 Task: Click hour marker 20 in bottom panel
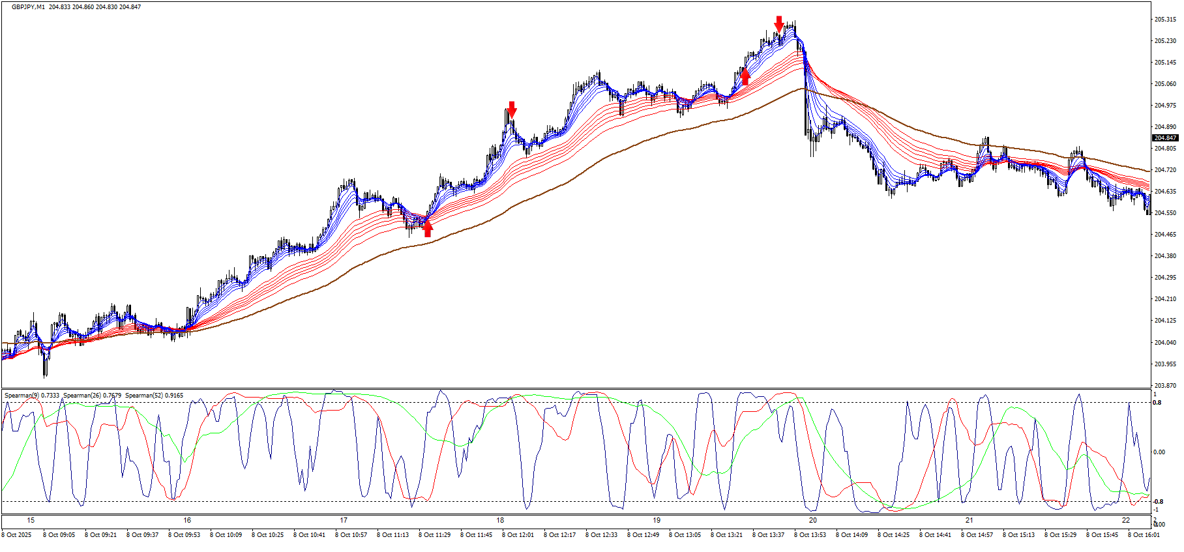812,521
